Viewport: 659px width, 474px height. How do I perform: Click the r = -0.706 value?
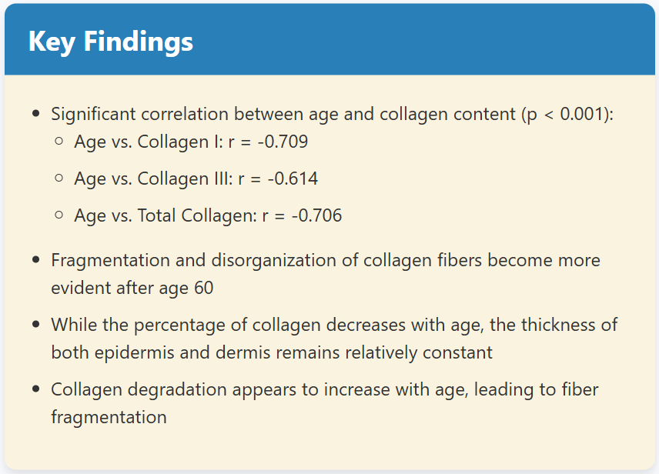click(x=302, y=216)
